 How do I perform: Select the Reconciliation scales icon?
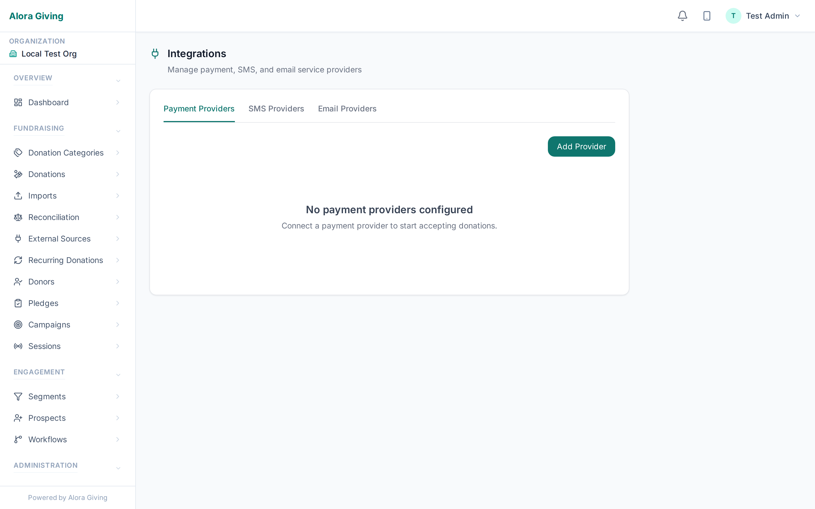coord(18,217)
